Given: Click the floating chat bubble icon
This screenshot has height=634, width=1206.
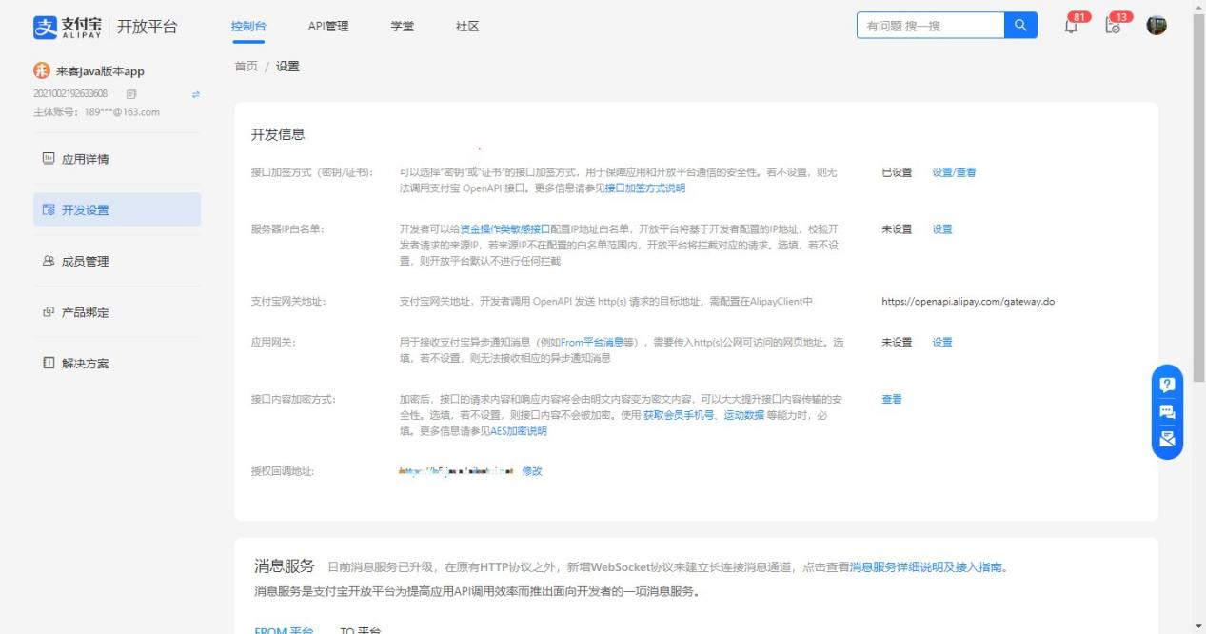Looking at the screenshot, I should click(1168, 412).
